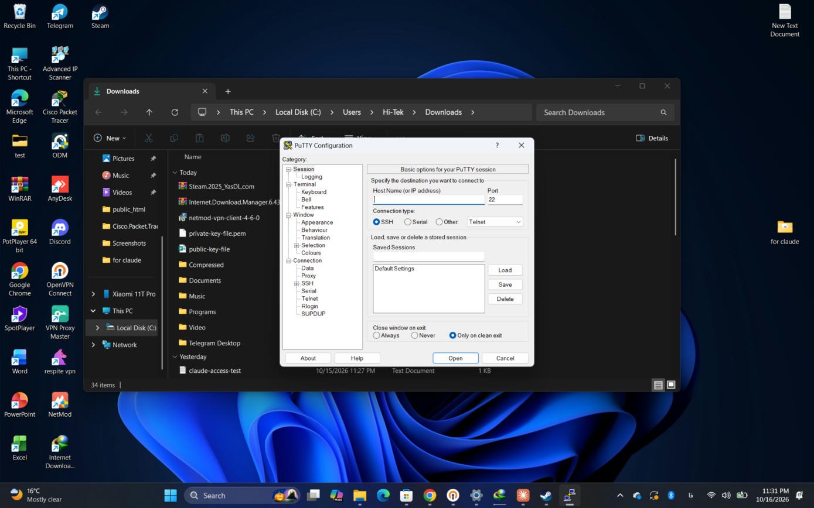Open Cisco Packet Tracer desktop icon

point(60,107)
